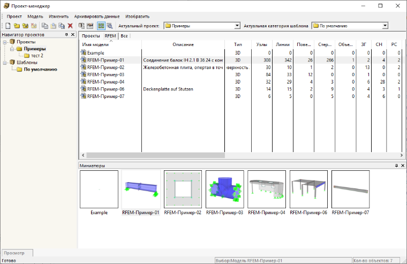
Task: Switch to the Все tab
Action: pyautogui.click(x=124, y=36)
